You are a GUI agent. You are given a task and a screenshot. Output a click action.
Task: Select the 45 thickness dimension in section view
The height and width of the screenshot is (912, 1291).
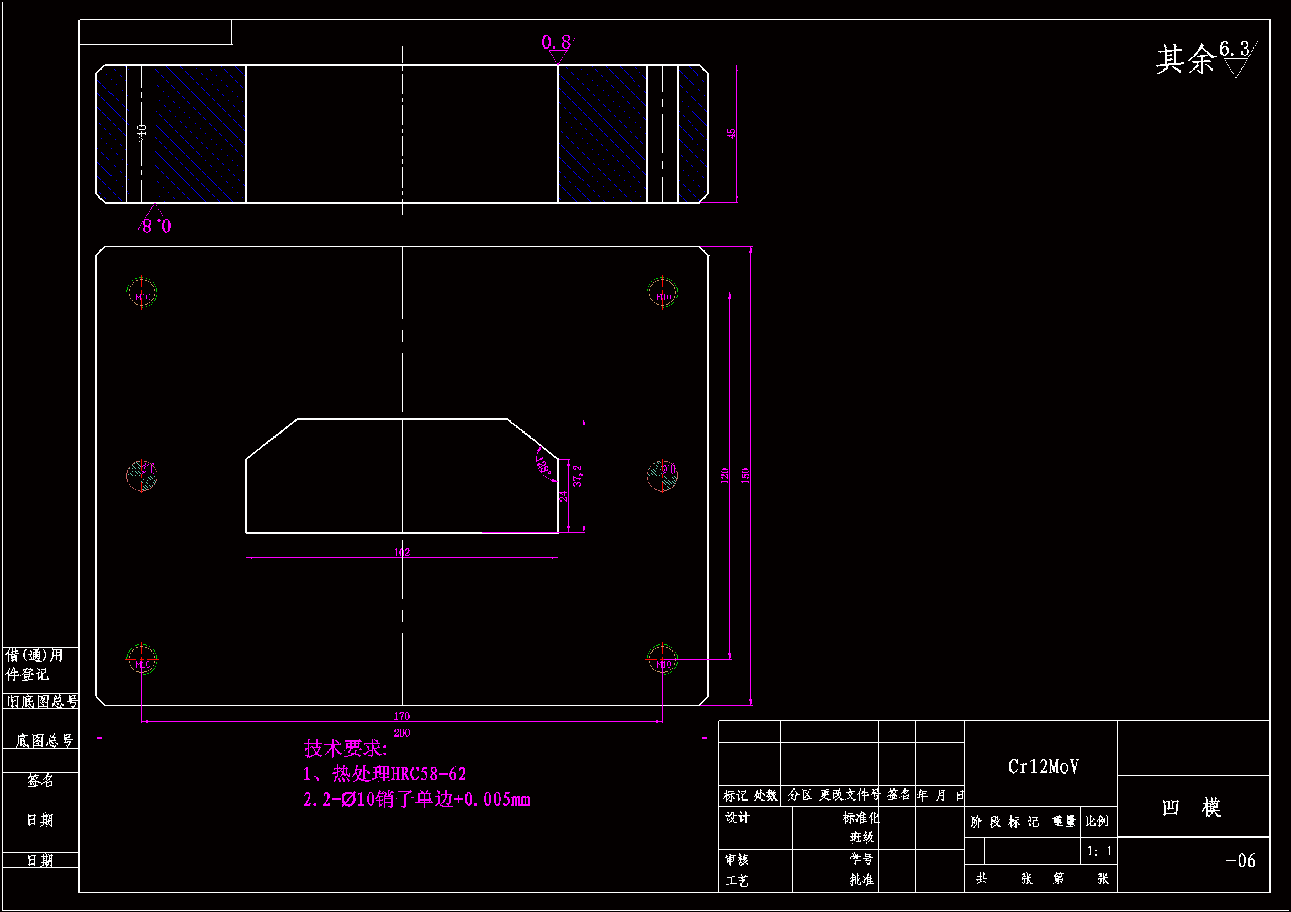[x=731, y=134]
